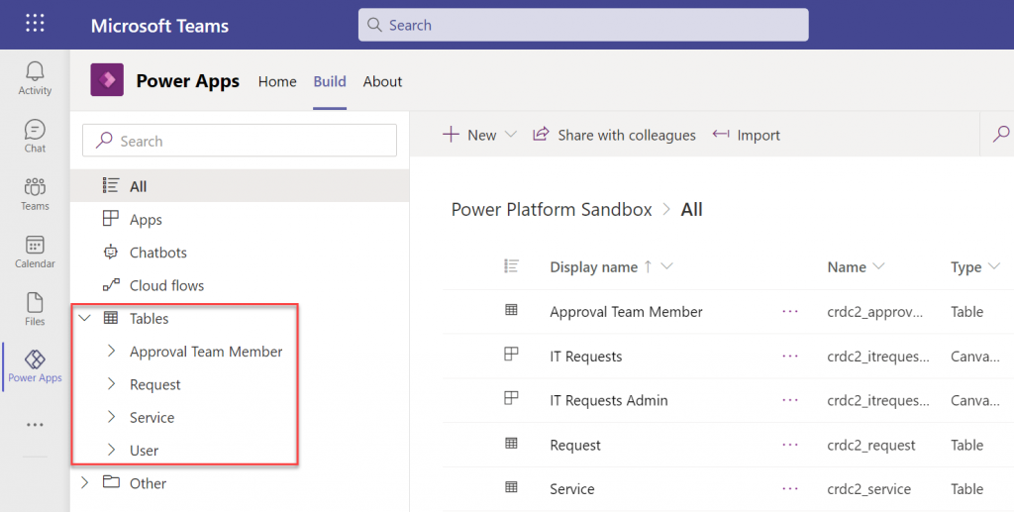Viewport: 1014px width, 512px height.
Task: Expand the Other folder node
Action: coord(85,482)
